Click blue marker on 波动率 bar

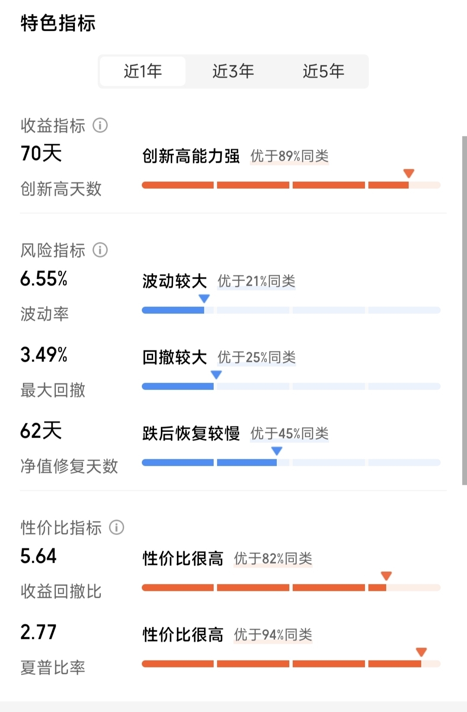204,298
